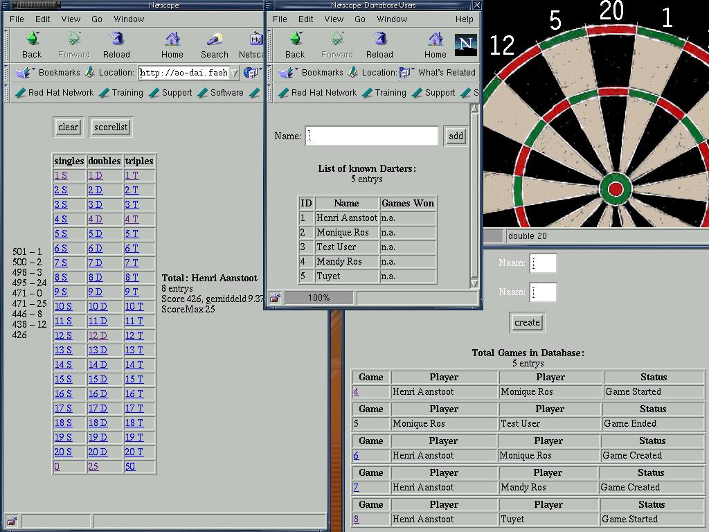Open Window menu in Dartabase Users window
Image resolution: width=709 pixels, height=532 pixels.
(x=392, y=19)
